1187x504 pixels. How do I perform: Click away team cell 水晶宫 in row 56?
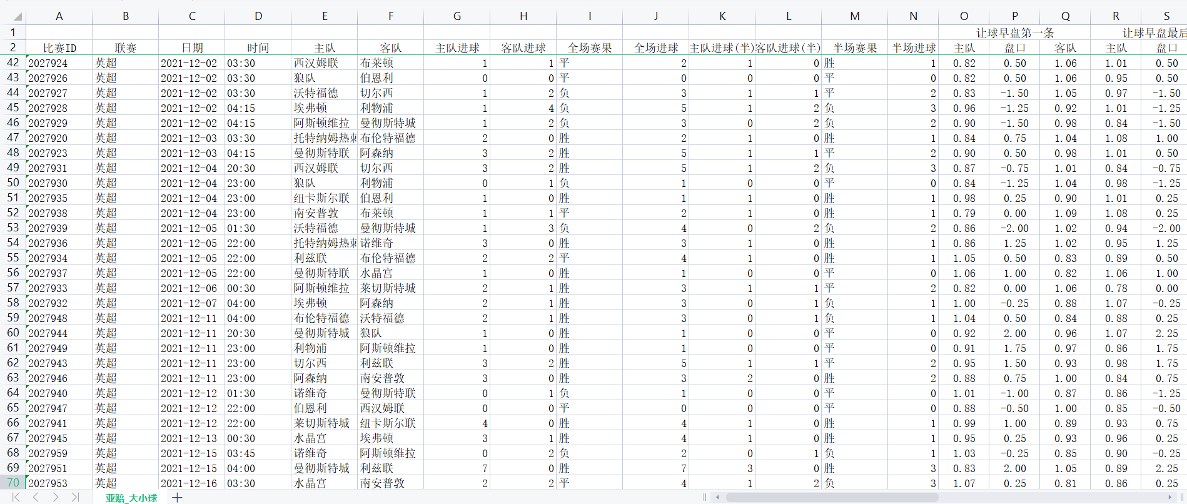pyautogui.click(x=391, y=273)
